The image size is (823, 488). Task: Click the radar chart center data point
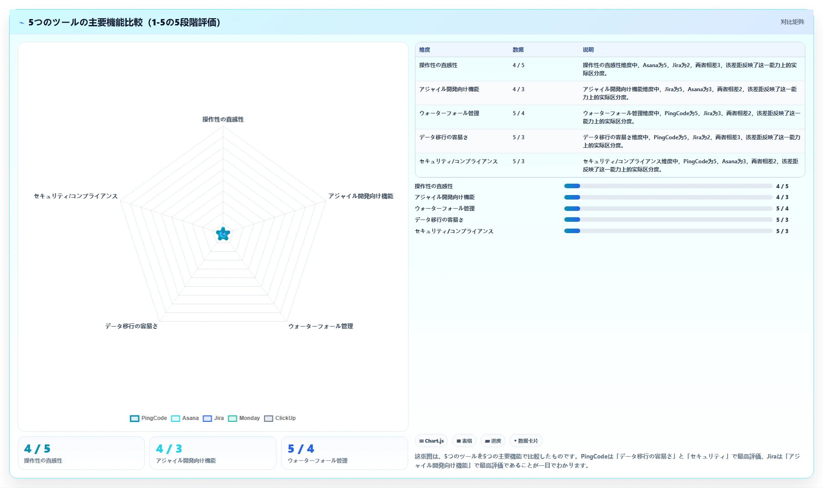tap(223, 234)
